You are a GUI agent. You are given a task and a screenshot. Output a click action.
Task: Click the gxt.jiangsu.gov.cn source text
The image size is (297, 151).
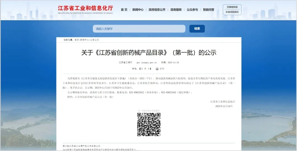(x=147, y=62)
